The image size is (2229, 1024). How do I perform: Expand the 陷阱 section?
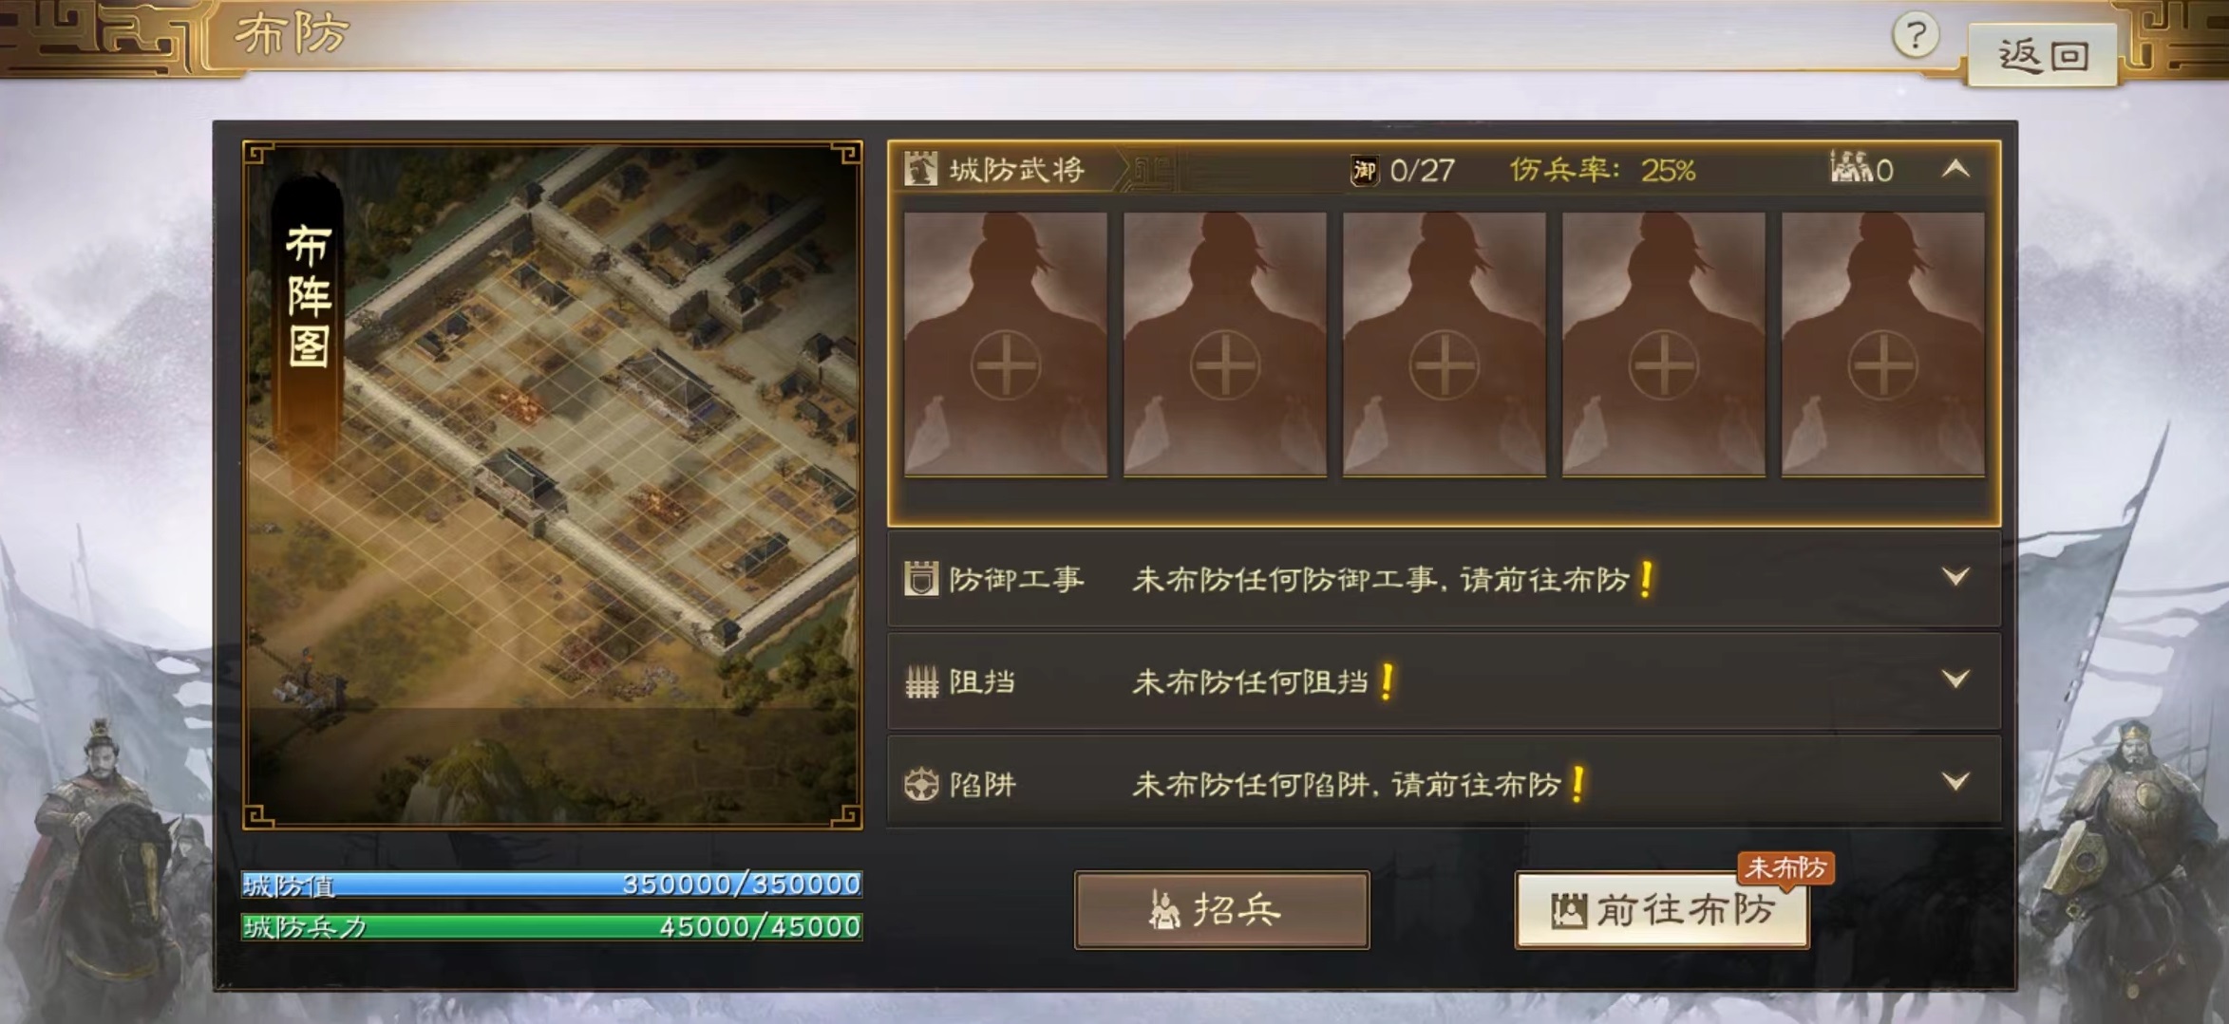pos(1955,781)
